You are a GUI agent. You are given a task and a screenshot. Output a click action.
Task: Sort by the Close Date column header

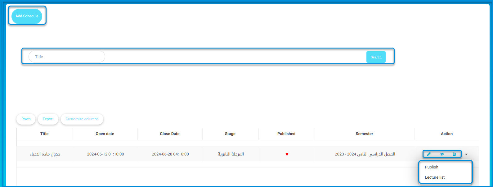pos(170,134)
